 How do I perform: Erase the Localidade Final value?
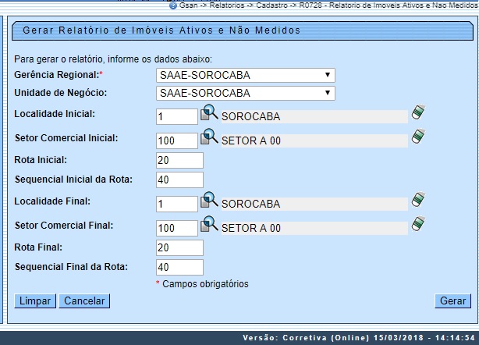pos(418,200)
